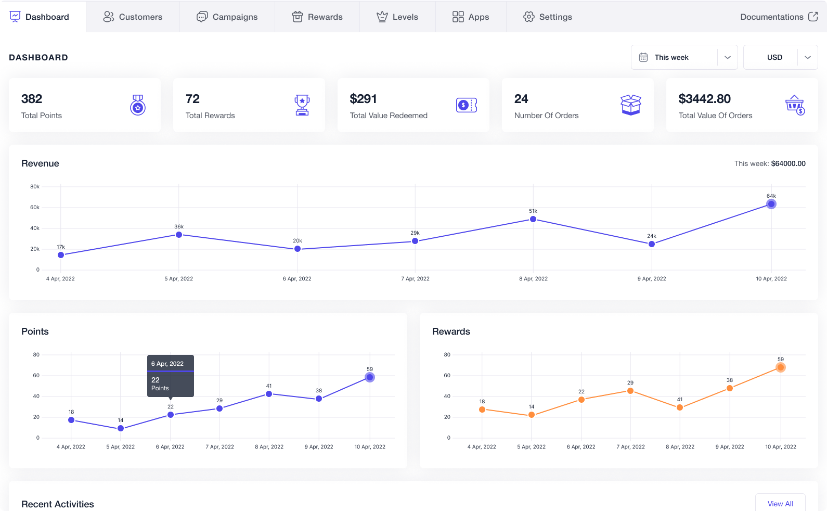Image resolution: width=827 pixels, height=511 pixels.
Task: Select the orange 41 point on Rewards chart
Action: [x=680, y=407]
